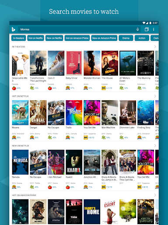
Task: Open the Dangal movie poster
Action: (38, 112)
